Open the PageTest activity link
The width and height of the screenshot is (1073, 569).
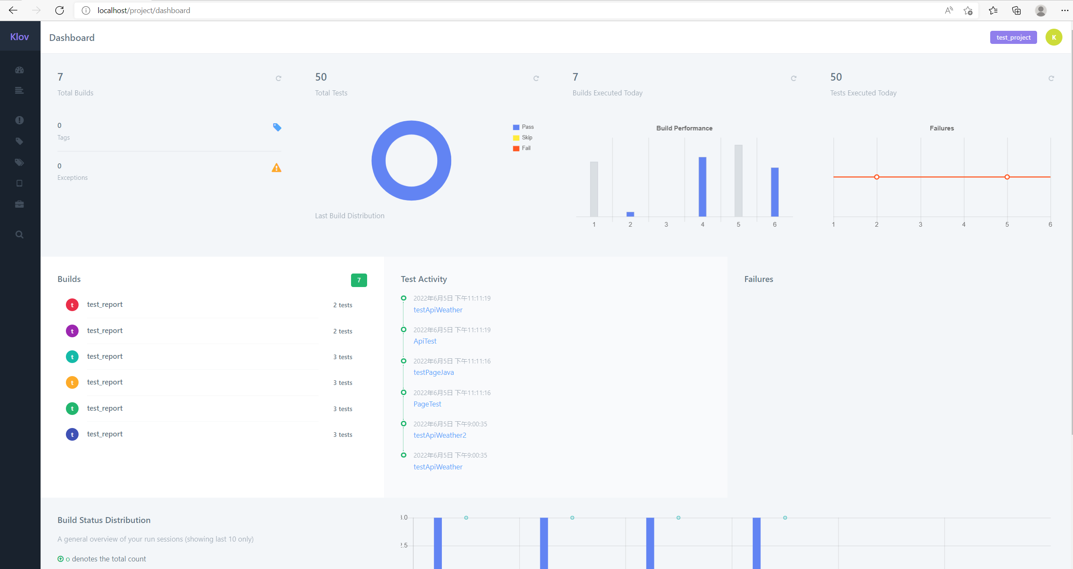coord(427,404)
